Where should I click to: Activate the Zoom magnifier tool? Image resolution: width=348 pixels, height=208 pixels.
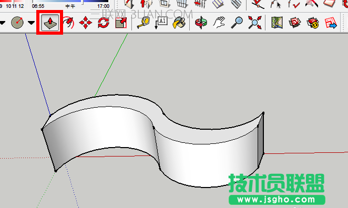[237, 23]
